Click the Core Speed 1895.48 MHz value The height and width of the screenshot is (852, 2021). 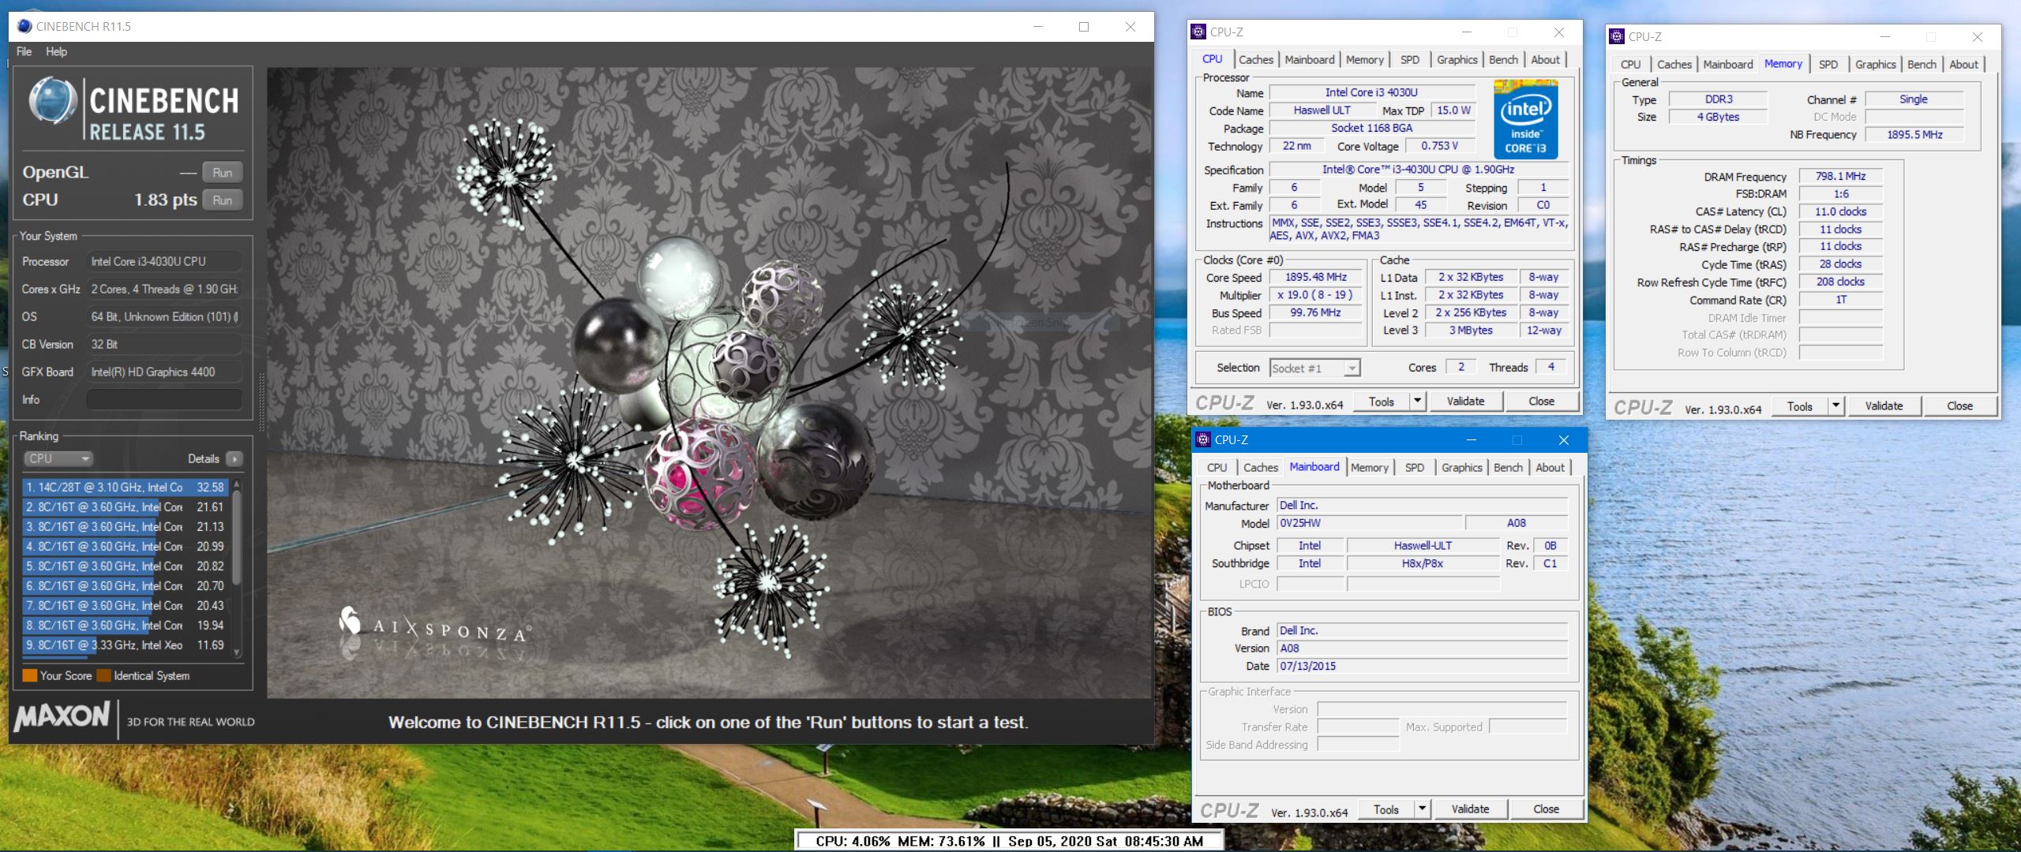1316,278
